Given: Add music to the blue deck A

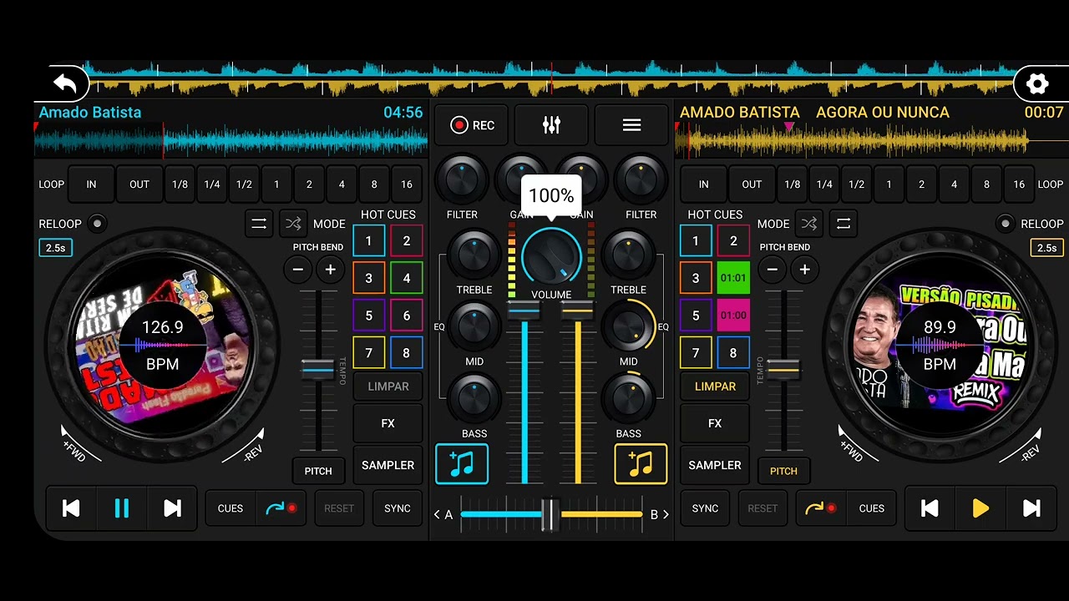Looking at the screenshot, I should click(462, 464).
